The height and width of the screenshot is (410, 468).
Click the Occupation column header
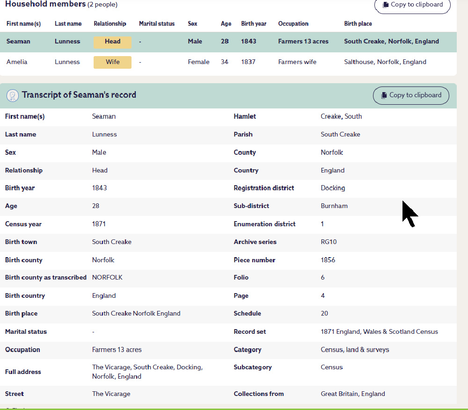click(x=293, y=24)
